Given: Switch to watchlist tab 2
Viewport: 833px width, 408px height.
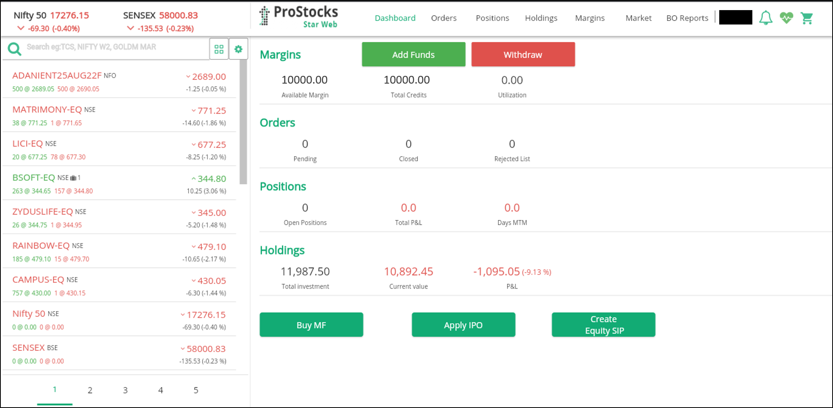Looking at the screenshot, I should tap(90, 390).
